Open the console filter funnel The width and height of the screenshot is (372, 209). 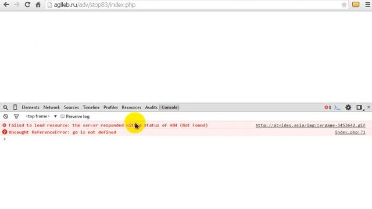16,116
